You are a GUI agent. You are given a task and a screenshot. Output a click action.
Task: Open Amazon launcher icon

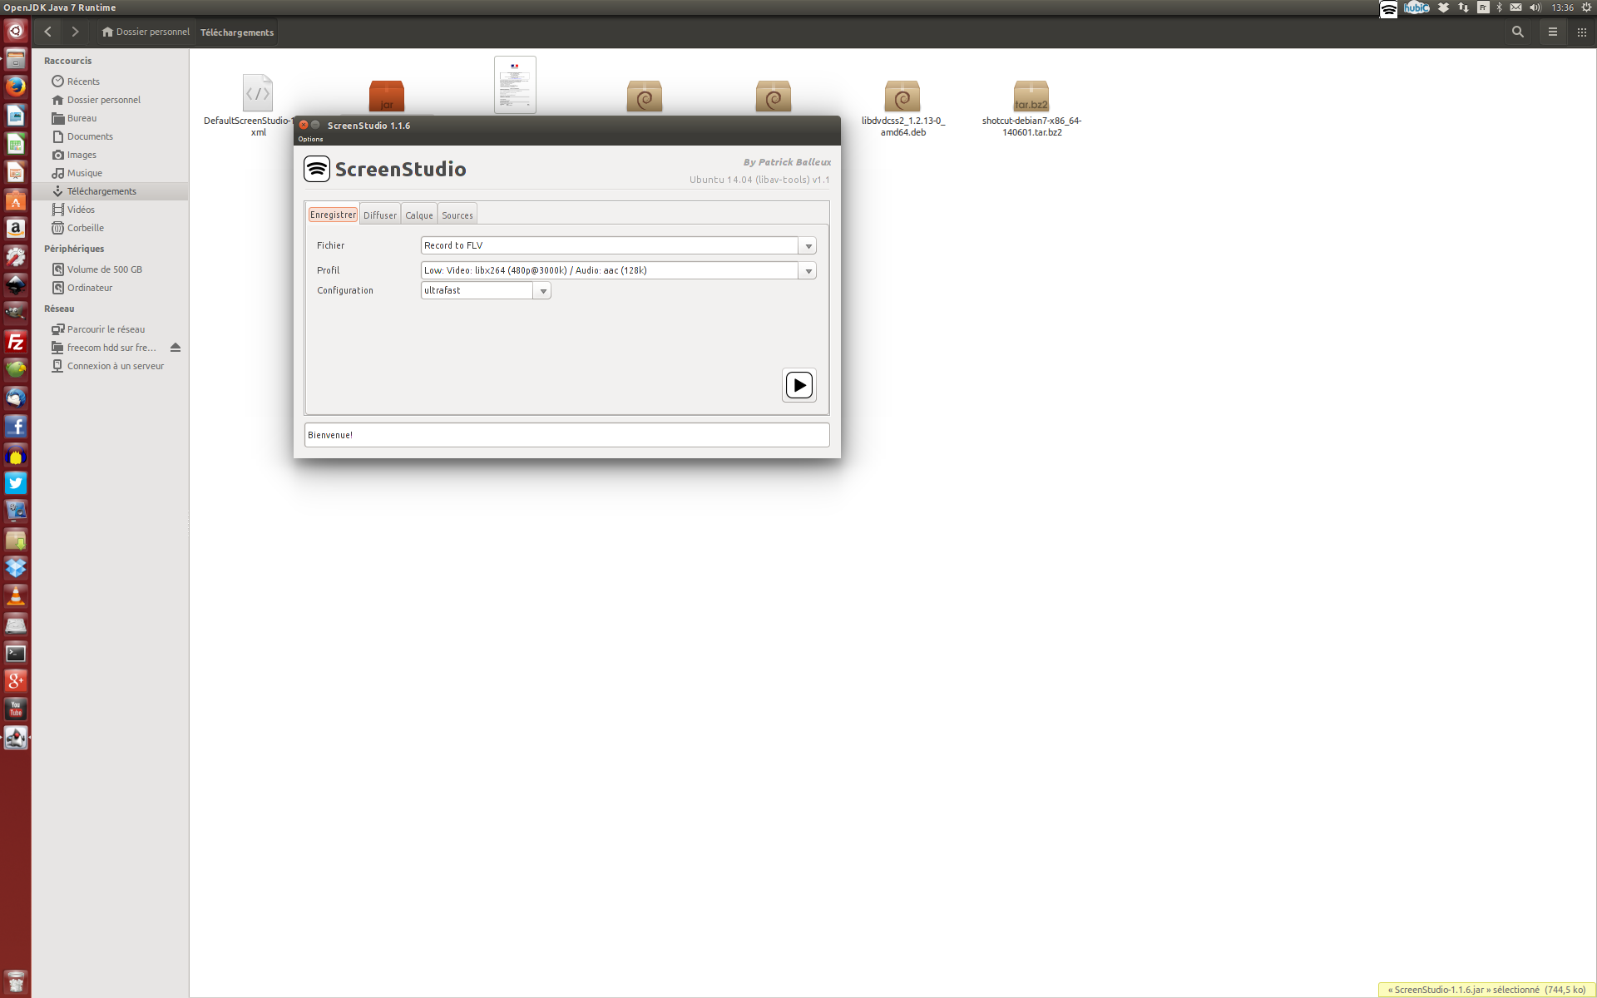coord(16,228)
